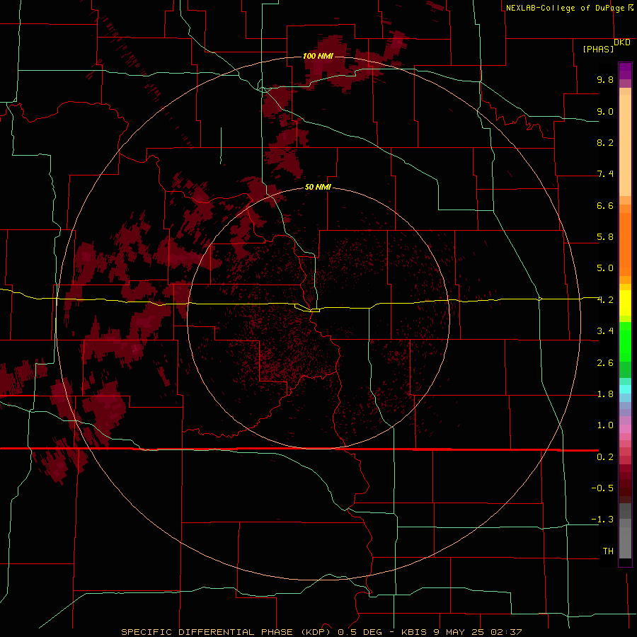The image size is (637, 637).
Task: Pick the yellow segment of the color bar
Action: (625, 303)
